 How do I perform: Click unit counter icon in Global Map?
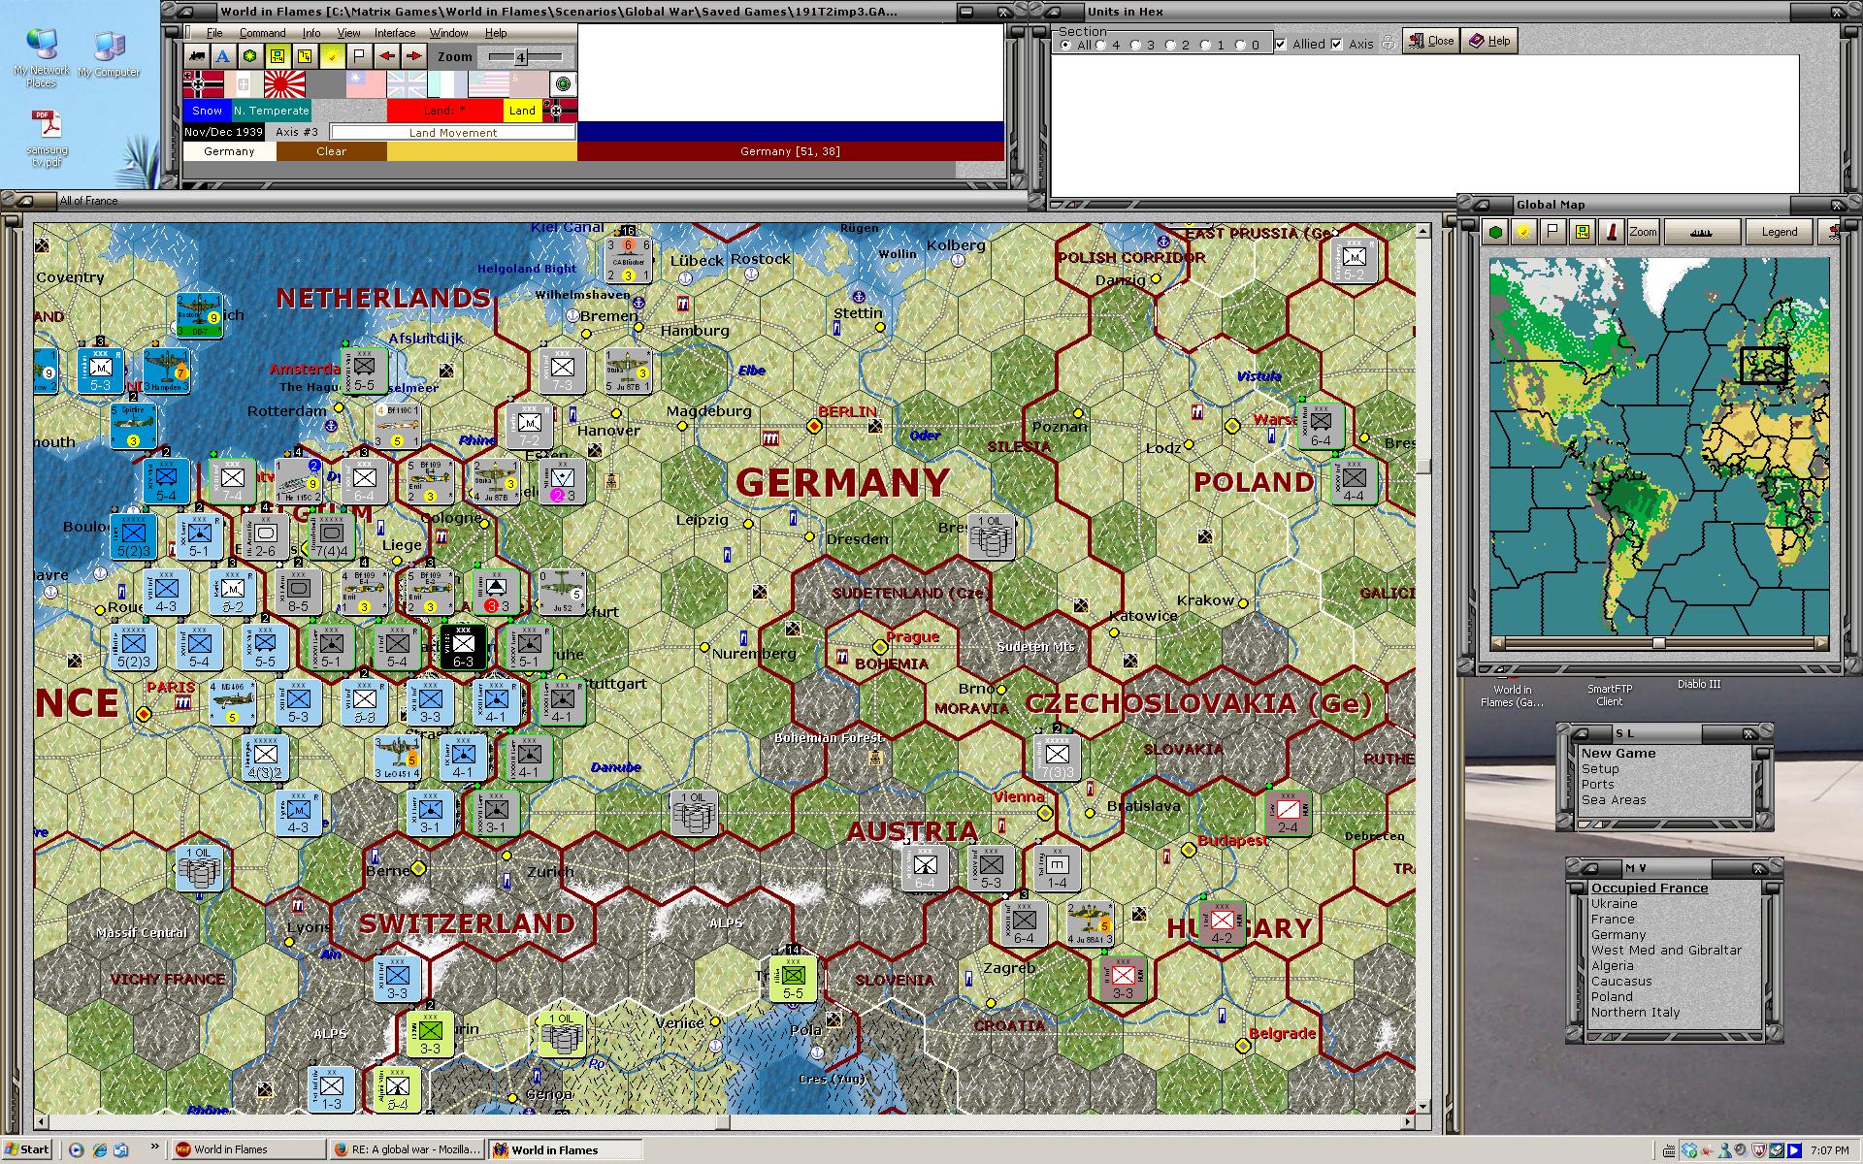pos(1582,232)
